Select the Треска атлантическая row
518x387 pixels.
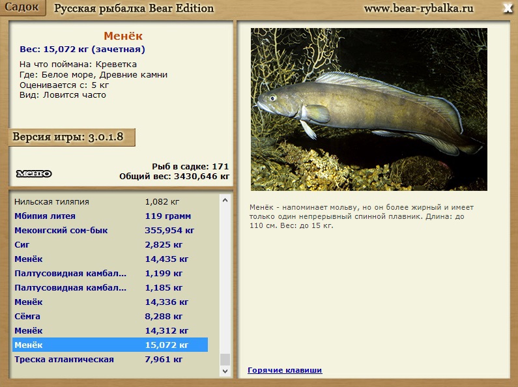[110, 359]
